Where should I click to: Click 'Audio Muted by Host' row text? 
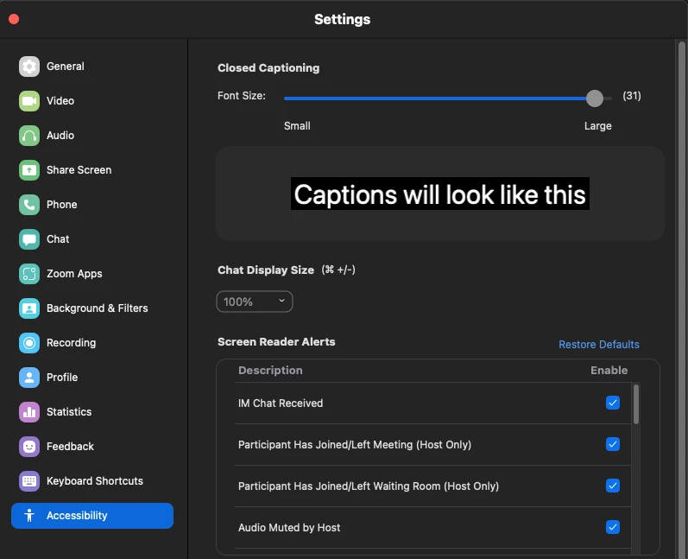289,528
